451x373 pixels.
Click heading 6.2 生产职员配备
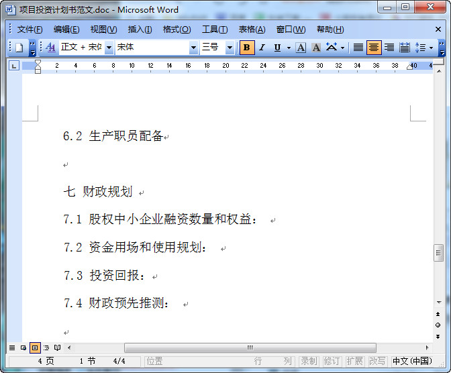[x=113, y=136]
